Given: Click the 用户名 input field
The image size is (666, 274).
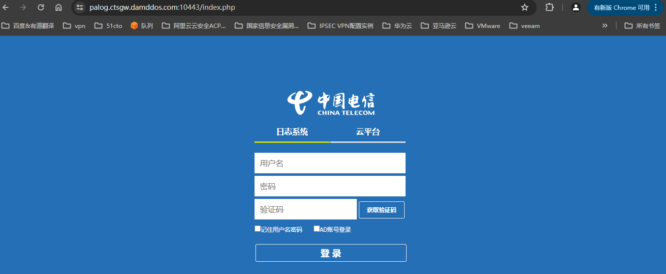Looking at the screenshot, I should tap(330, 163).
